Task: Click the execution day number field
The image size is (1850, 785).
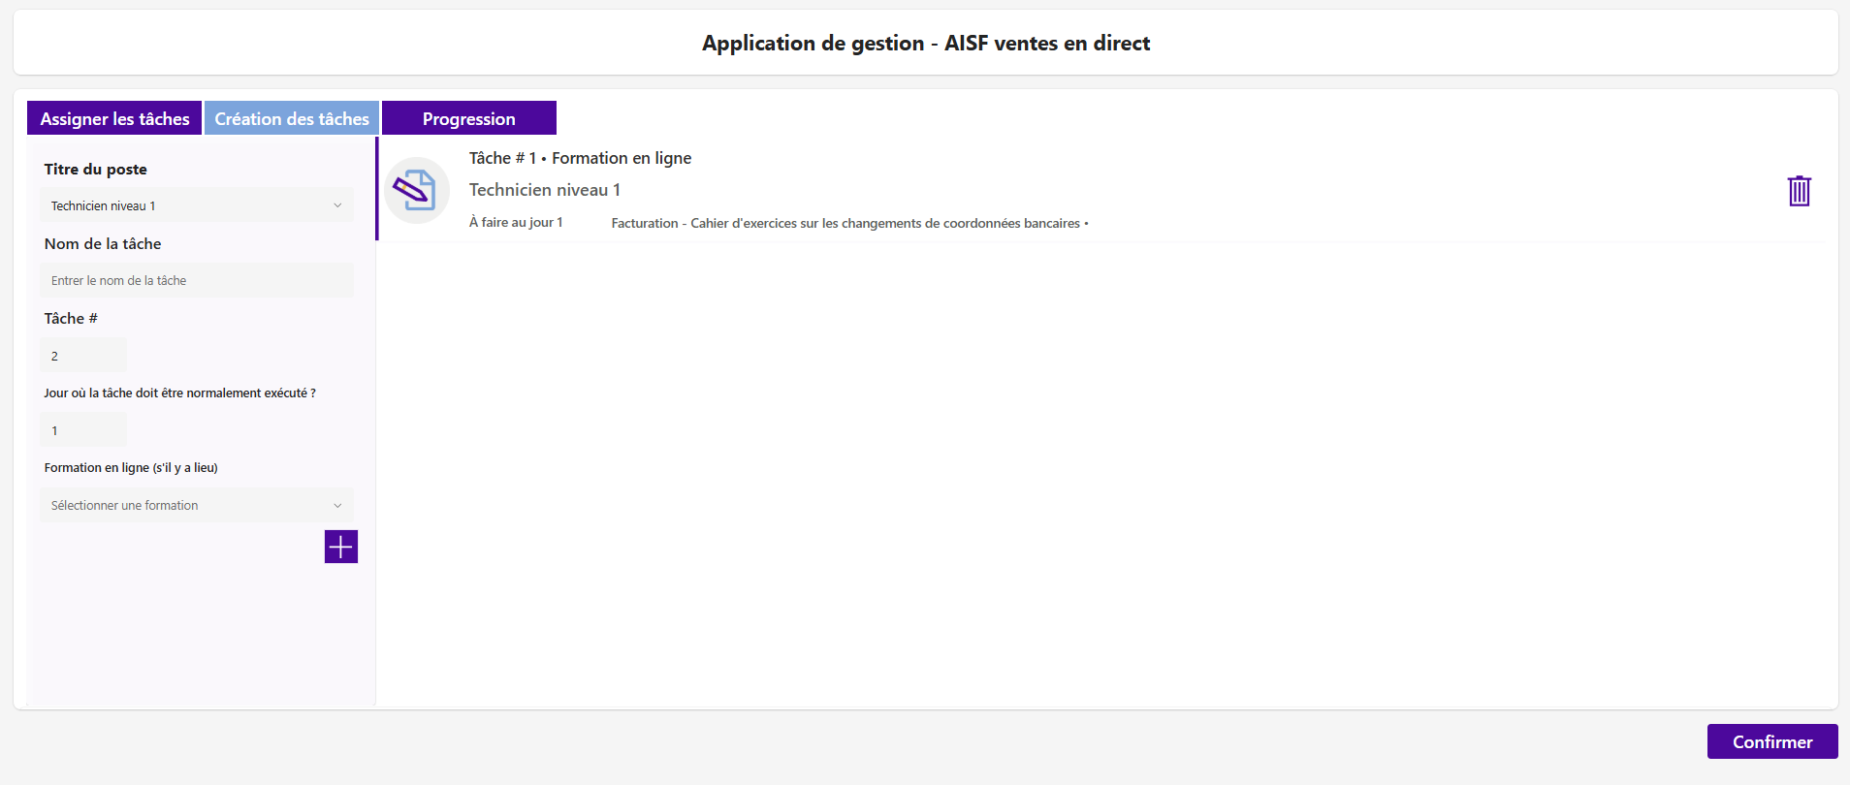Action: tap(83, 430)
